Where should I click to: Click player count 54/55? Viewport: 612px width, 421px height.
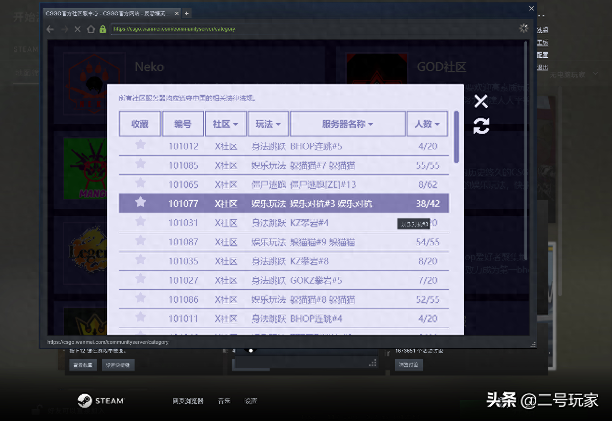[x=428, y=242]
